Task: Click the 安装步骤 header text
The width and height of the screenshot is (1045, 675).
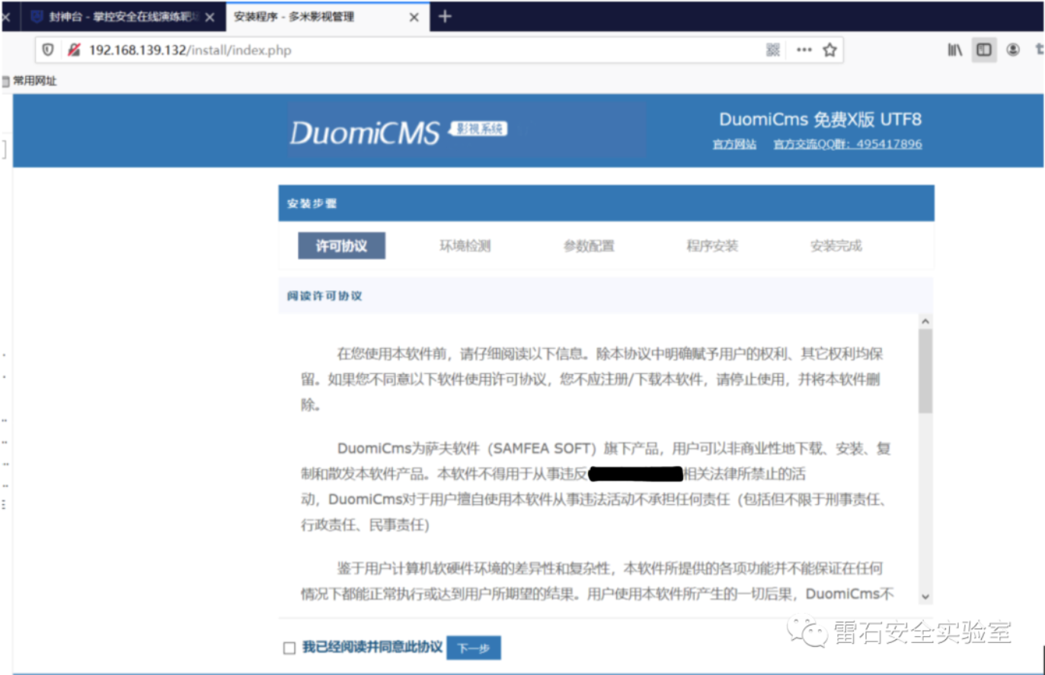Action: coord(312,204)
